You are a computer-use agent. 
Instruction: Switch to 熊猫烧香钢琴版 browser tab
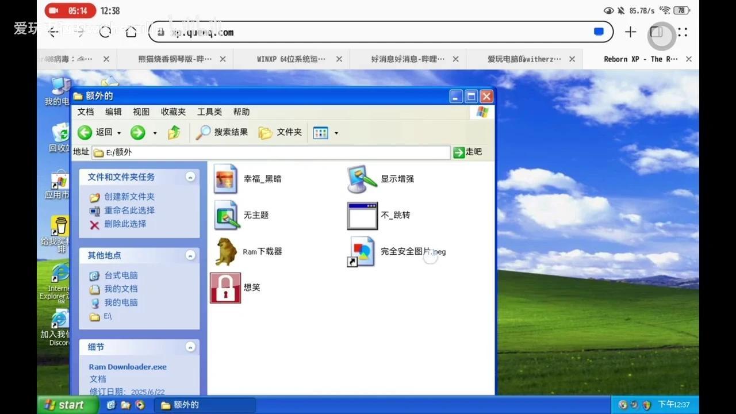[175, 59]
